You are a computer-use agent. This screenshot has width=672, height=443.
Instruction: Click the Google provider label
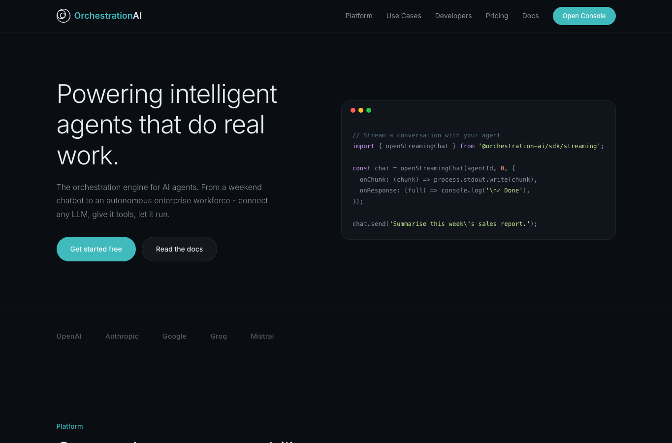click(x=174, y=336)
